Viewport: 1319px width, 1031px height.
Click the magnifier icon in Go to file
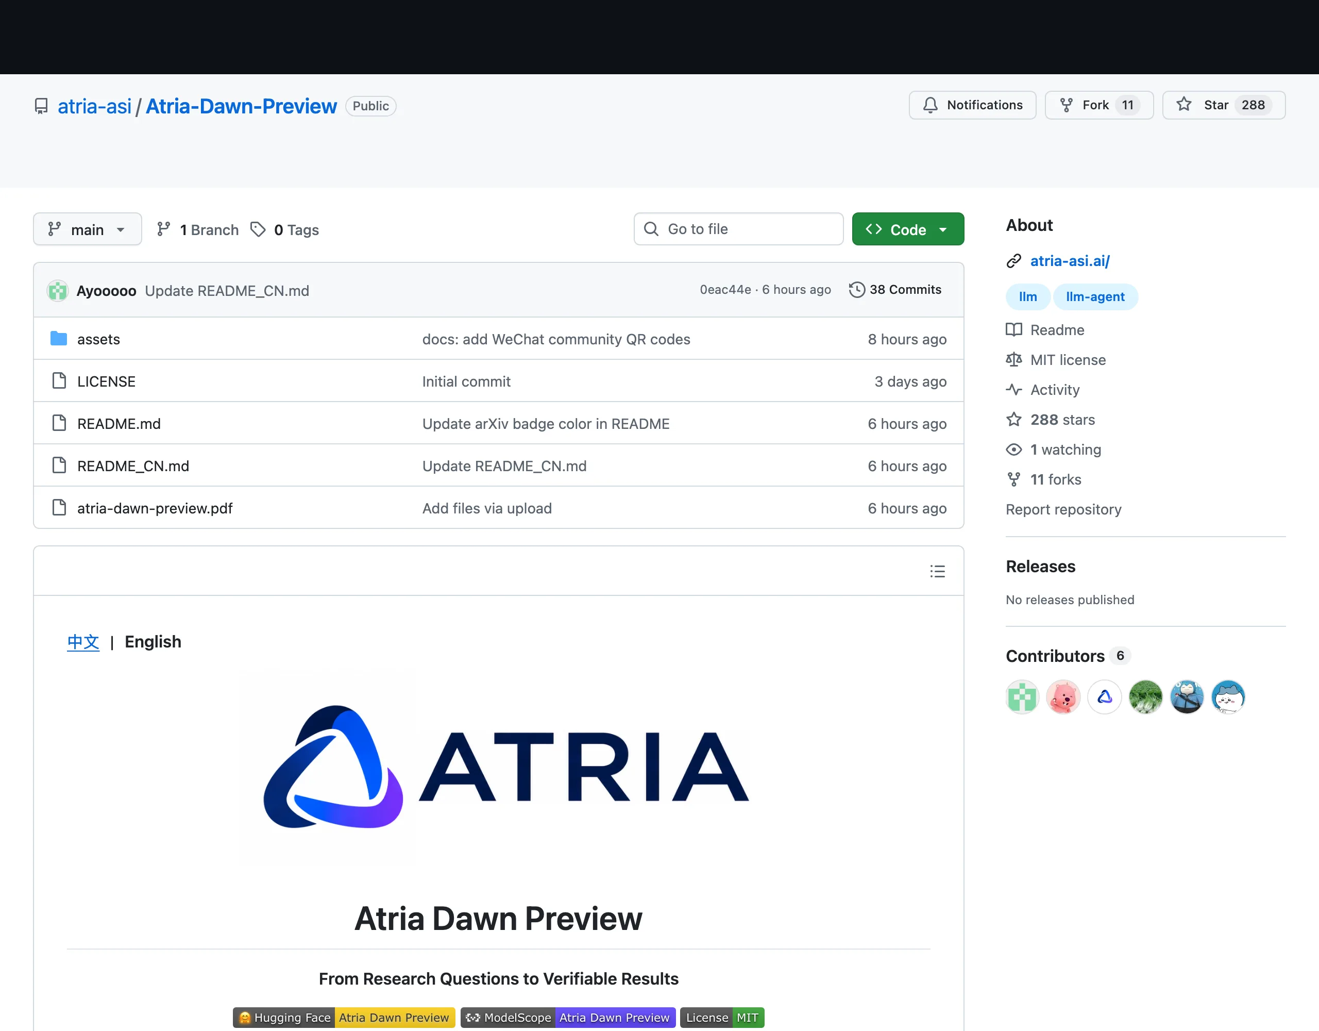651,229
